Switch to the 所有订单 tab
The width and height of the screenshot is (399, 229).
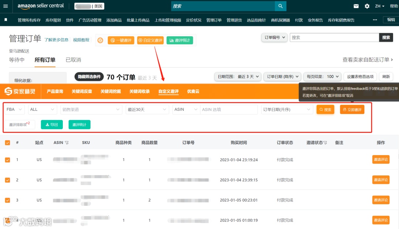pos(45,60)
